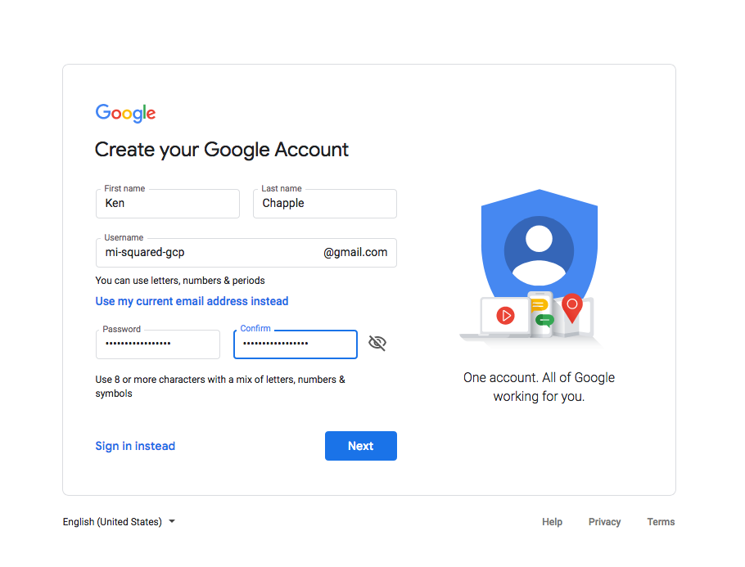Click the green chat bubble icon
The image size is (745, 567).
544,321
